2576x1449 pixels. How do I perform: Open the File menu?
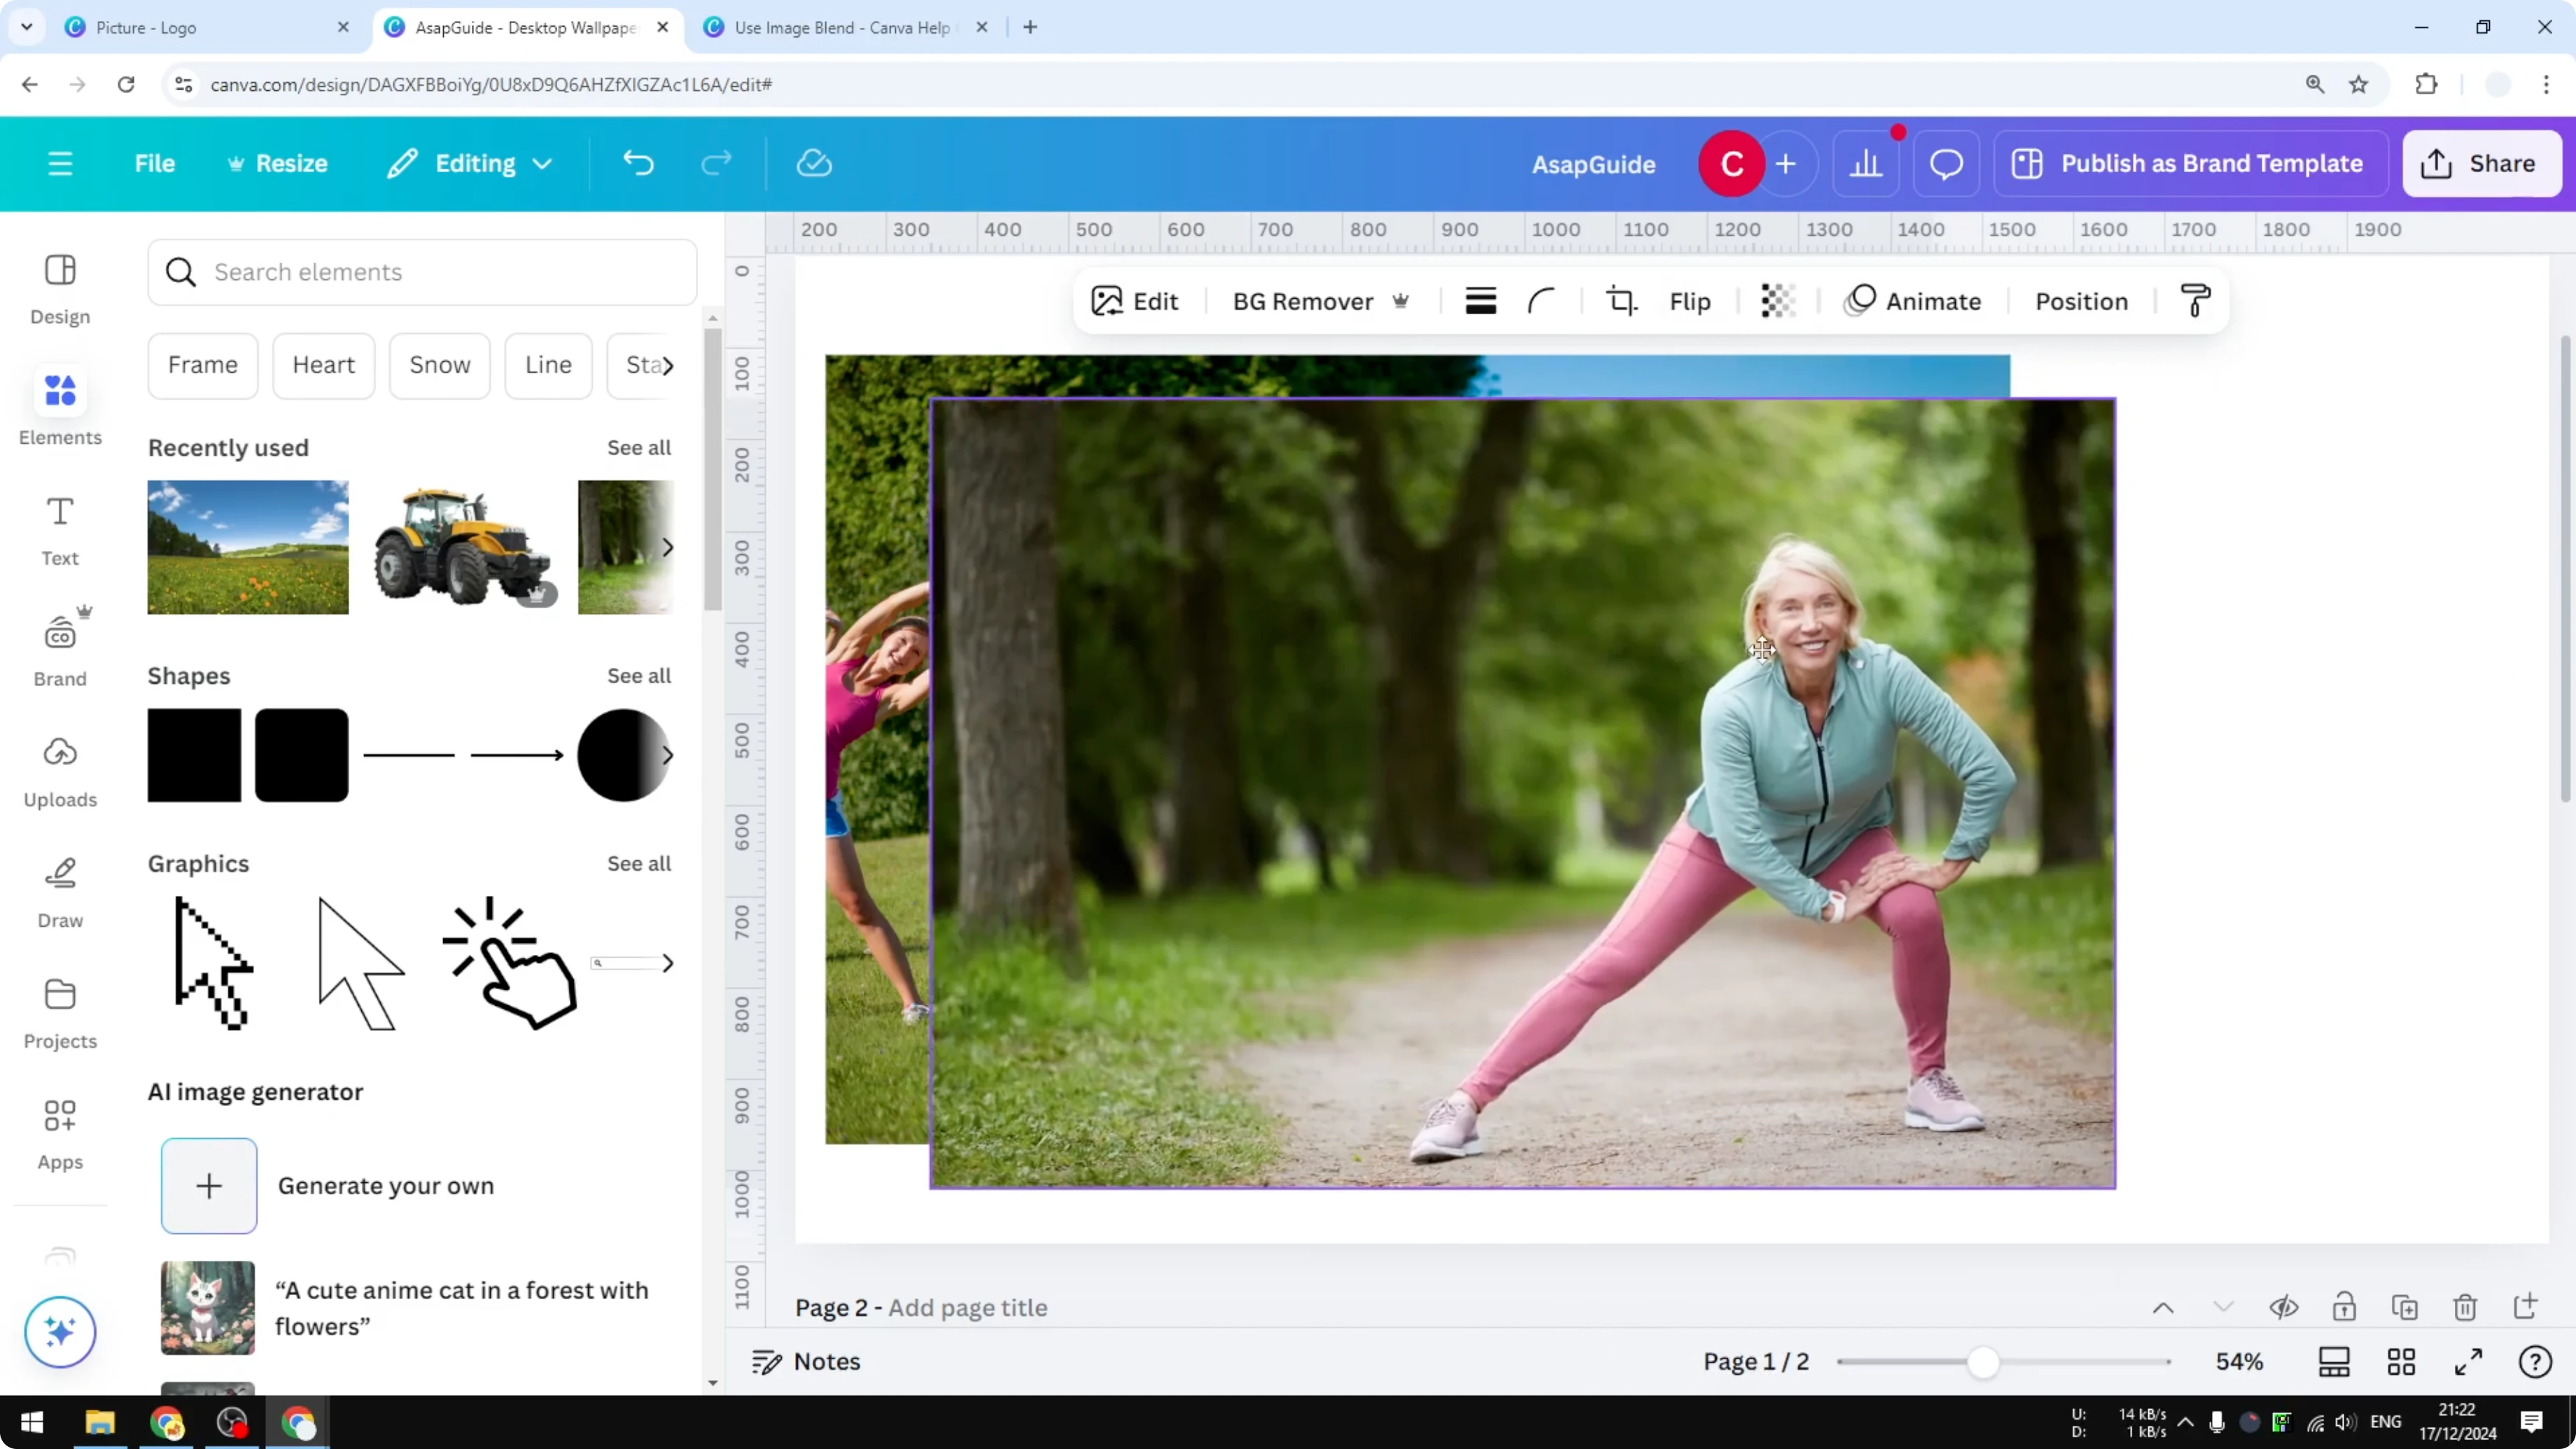(x=155, y=163)
